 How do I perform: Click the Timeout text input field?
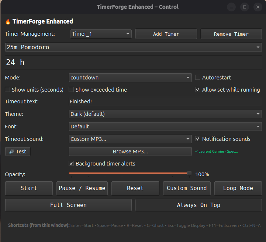[165, 102]
